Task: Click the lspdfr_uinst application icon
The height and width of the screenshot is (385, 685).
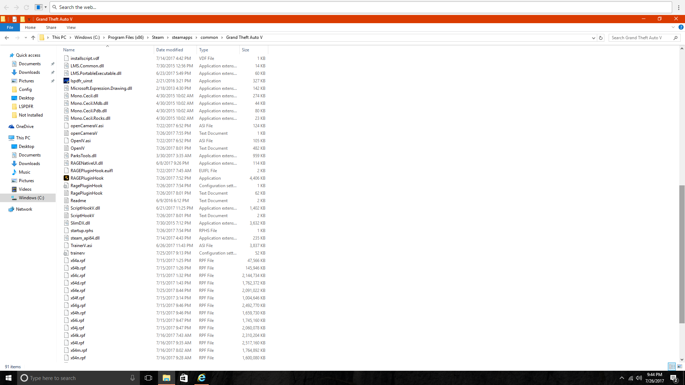Action: click(x=66, y=81)
